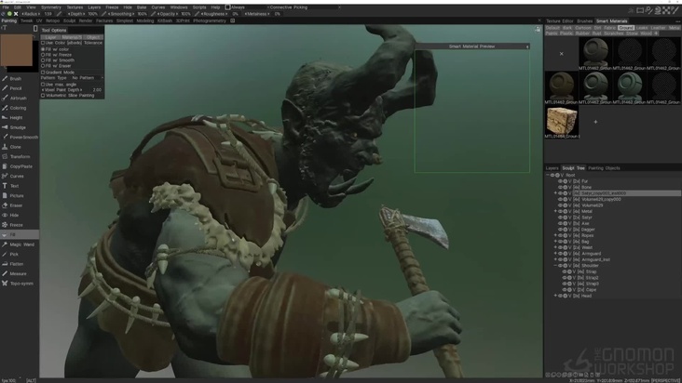Click the green circle icon in top toolbar
The height and width of the screenshot is (383, 682).
click(9, 14)
